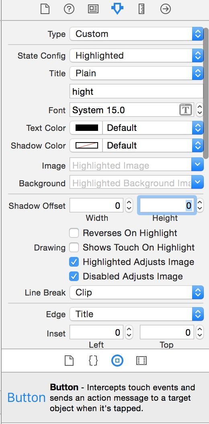Uncheck Disabled Adjusts Image
Image resolution: width=209 pixels, height=424 pixels.
74,276
